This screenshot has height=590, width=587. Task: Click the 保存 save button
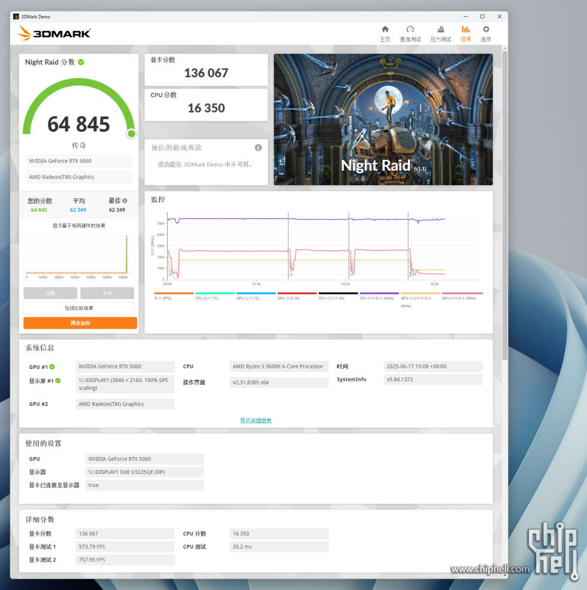point(107,293)
